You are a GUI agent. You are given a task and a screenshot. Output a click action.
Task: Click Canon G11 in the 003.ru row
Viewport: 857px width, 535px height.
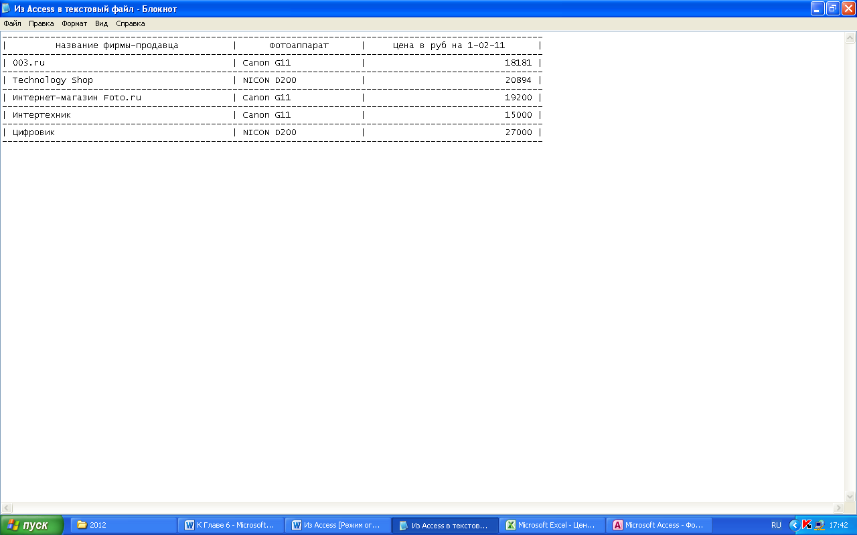click(x=266, y=63)
